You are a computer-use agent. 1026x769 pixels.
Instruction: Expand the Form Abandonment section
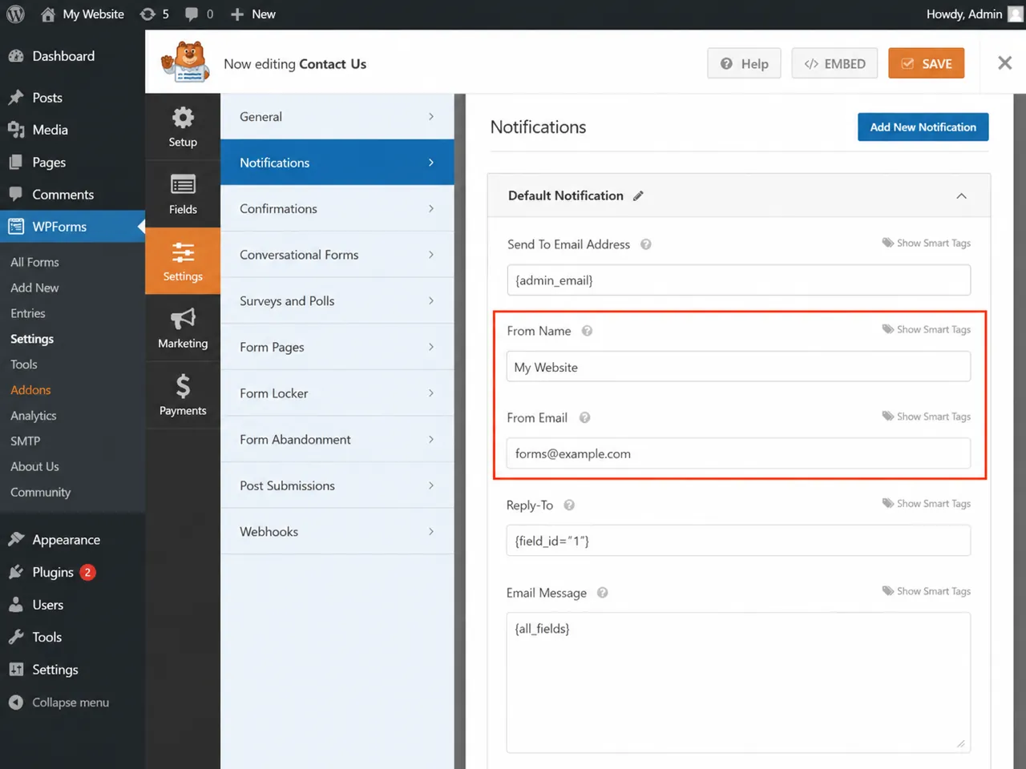click(337, 440)
